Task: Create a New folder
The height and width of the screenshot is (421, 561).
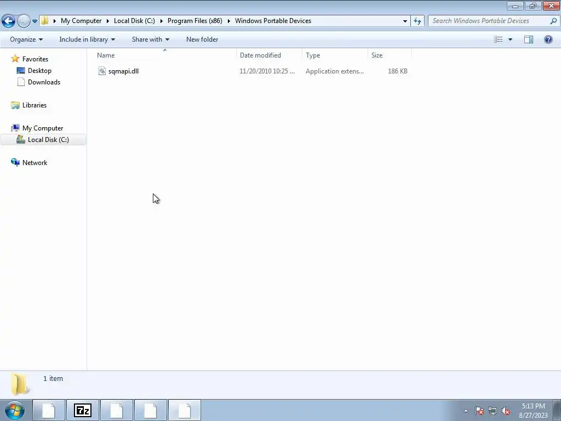Action: tap(202, 39)
